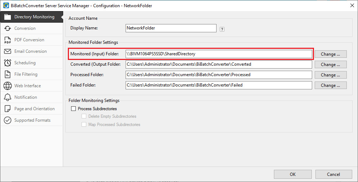Toggle the Map Processed Subdirectories checkbox
The height and width of the screenshot is (182, 358).
pos(84,125)
